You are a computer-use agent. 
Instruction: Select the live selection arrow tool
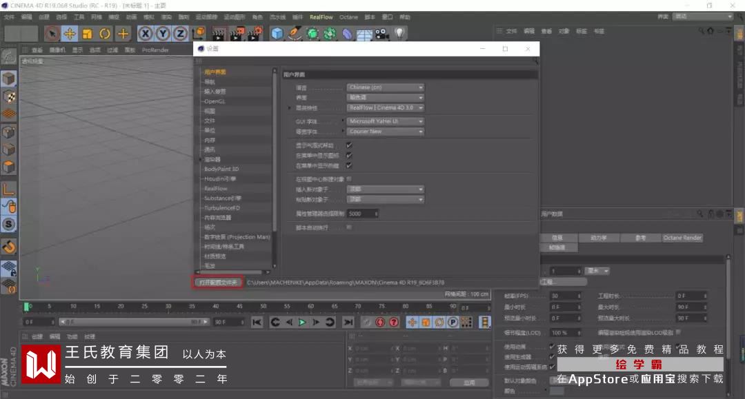(x=52, y=34)
